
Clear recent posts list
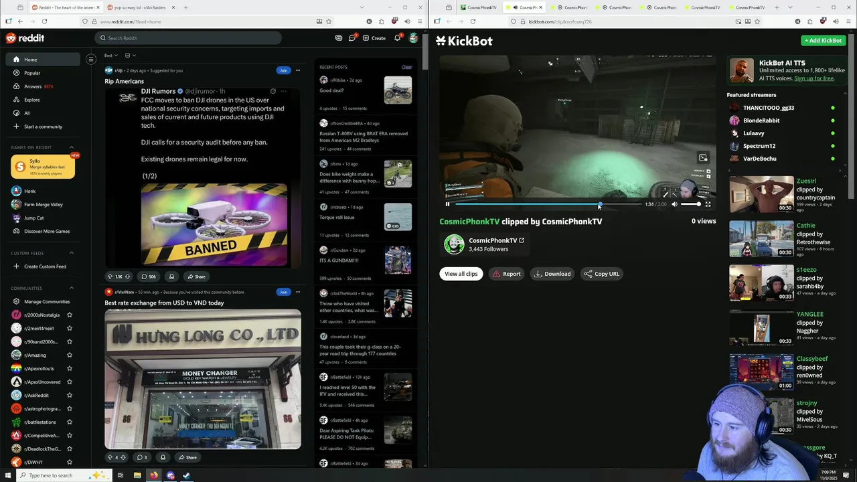click(x=406, y=67)
